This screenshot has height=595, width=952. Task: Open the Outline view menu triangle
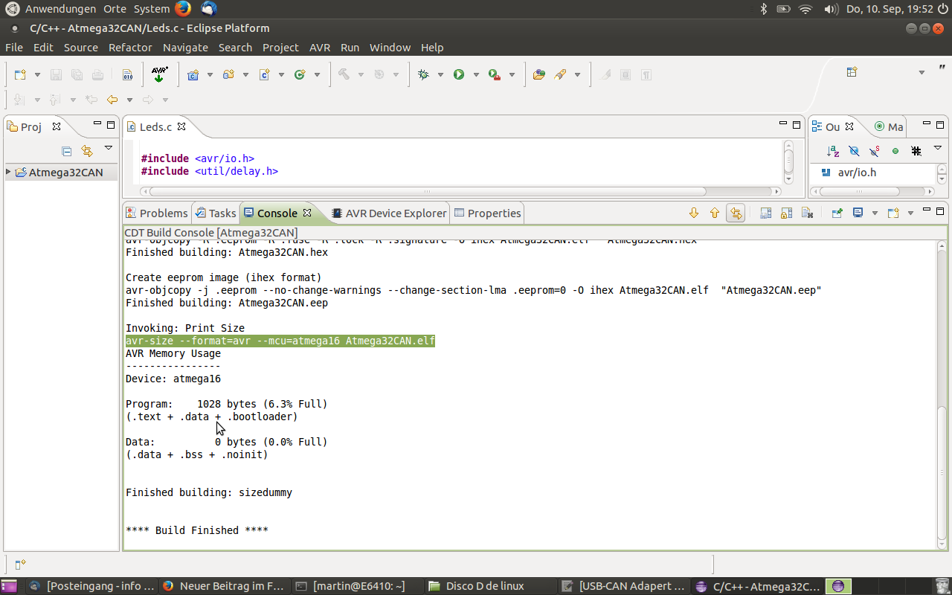coord(938,147)
